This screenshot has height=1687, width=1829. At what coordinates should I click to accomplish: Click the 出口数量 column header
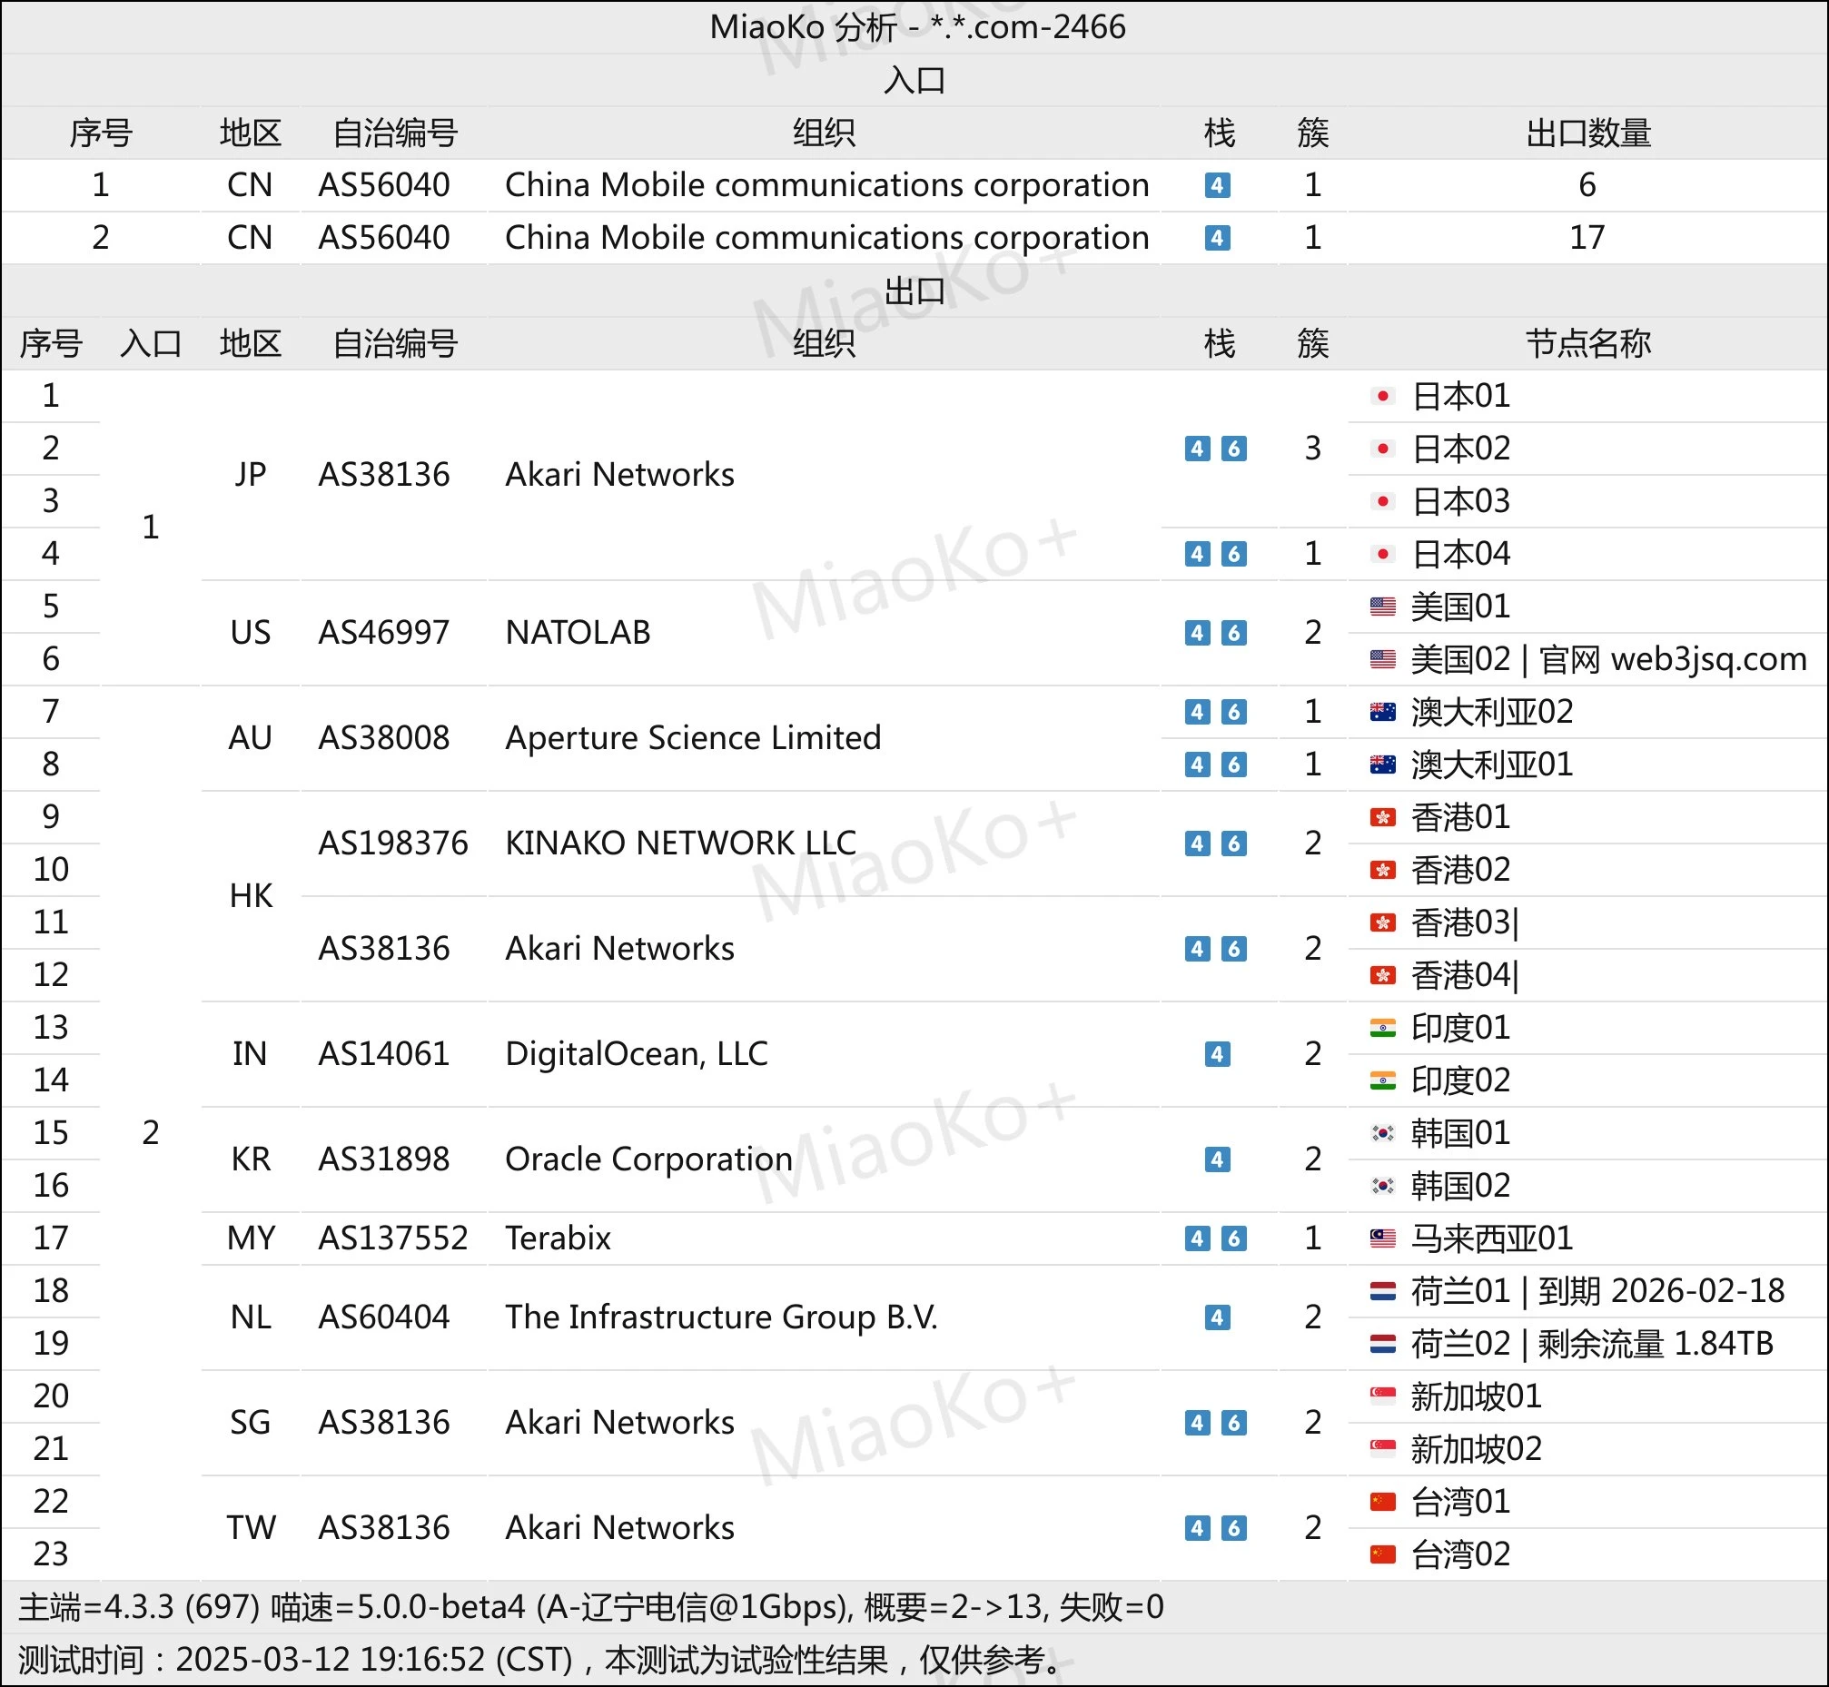tap(1587, 133)
